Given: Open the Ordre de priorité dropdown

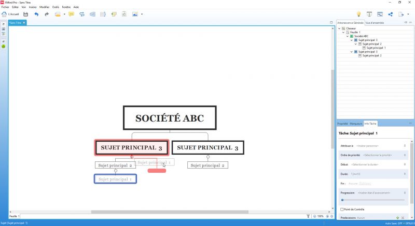Looking at the screenshot, I should (373, 155).
